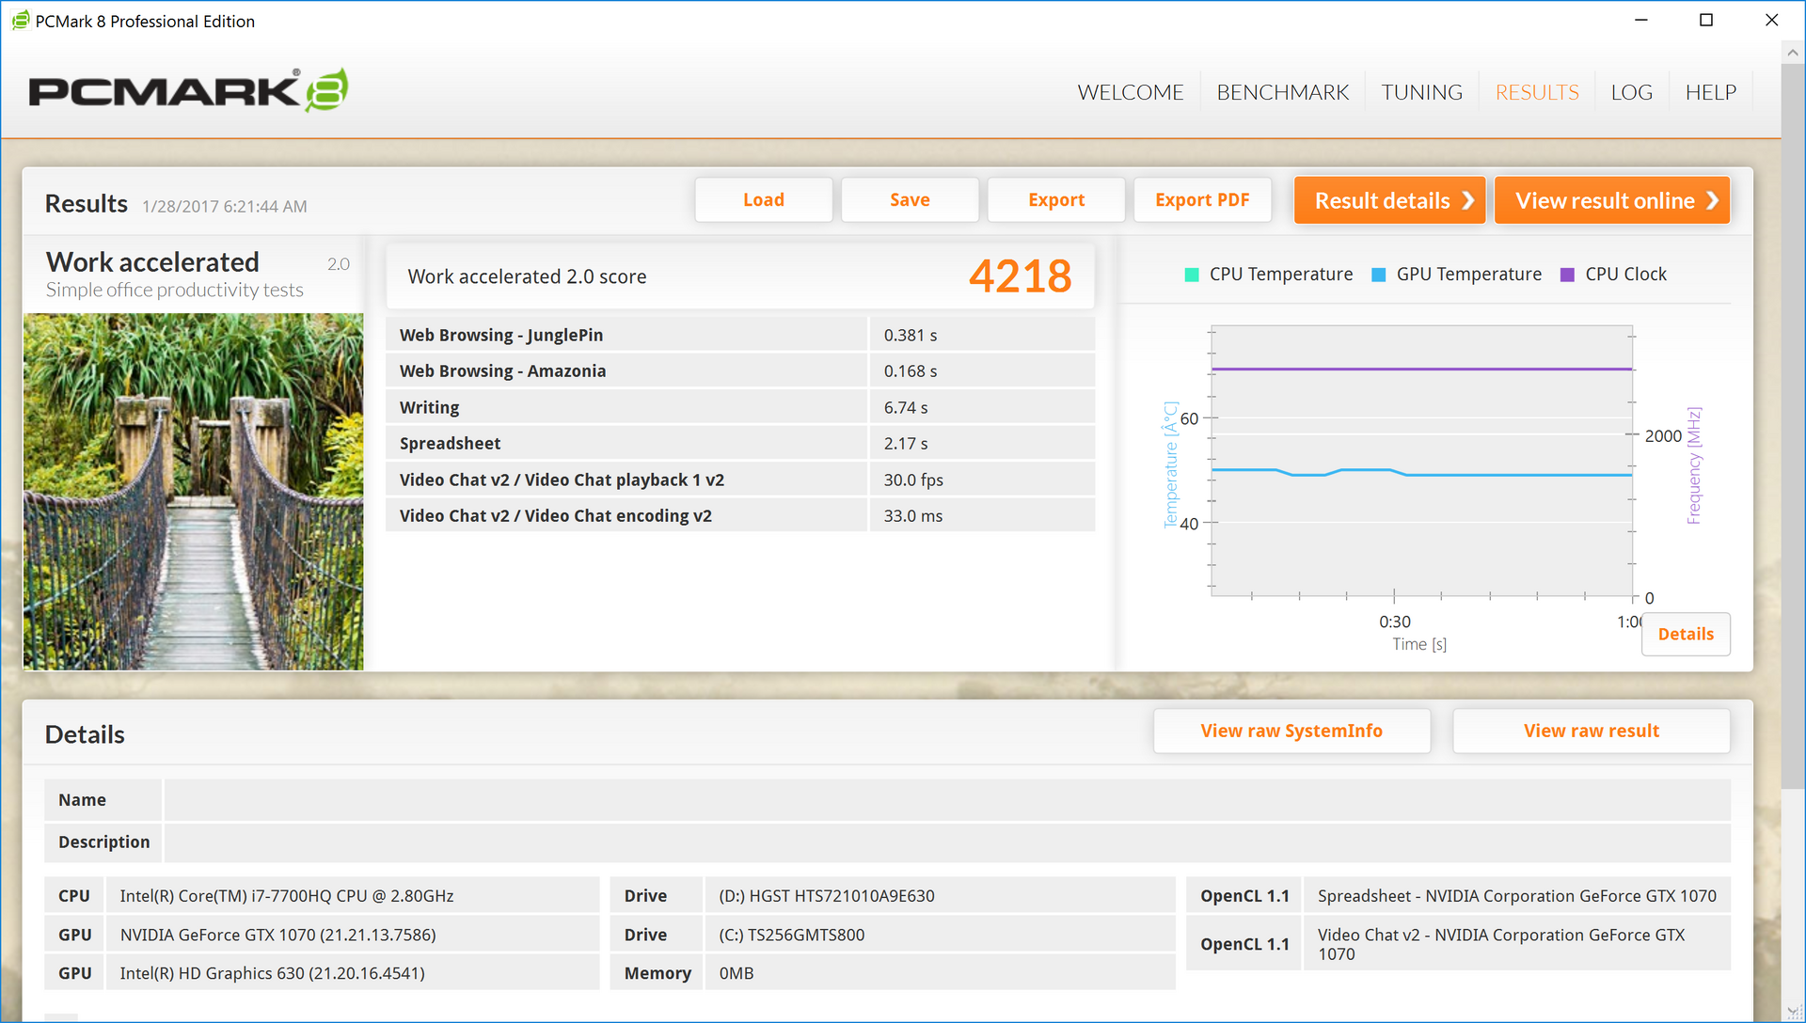Open Result details with arrow
Viewport: 1806px width, 1023px height.
(x=1389, y=200)
